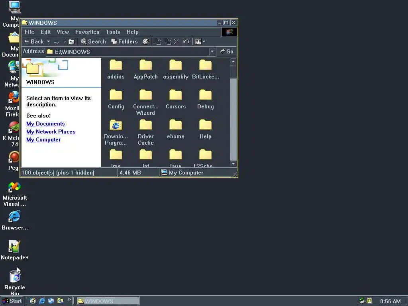
Task: Click the Up one level toolbar icon
Action: pyautogui.click(x=71, y=41)
